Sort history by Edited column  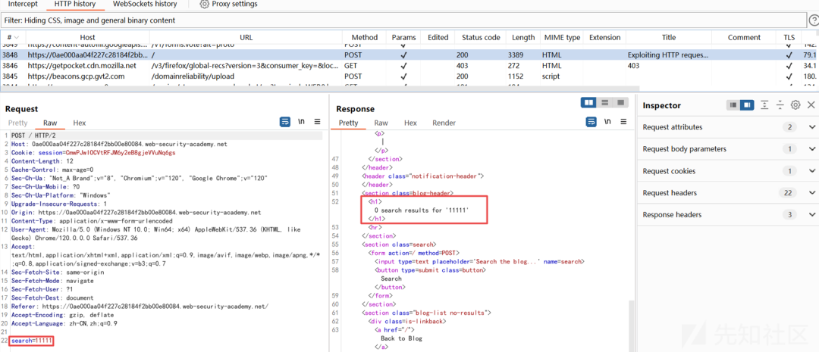[x=438, y=38]
